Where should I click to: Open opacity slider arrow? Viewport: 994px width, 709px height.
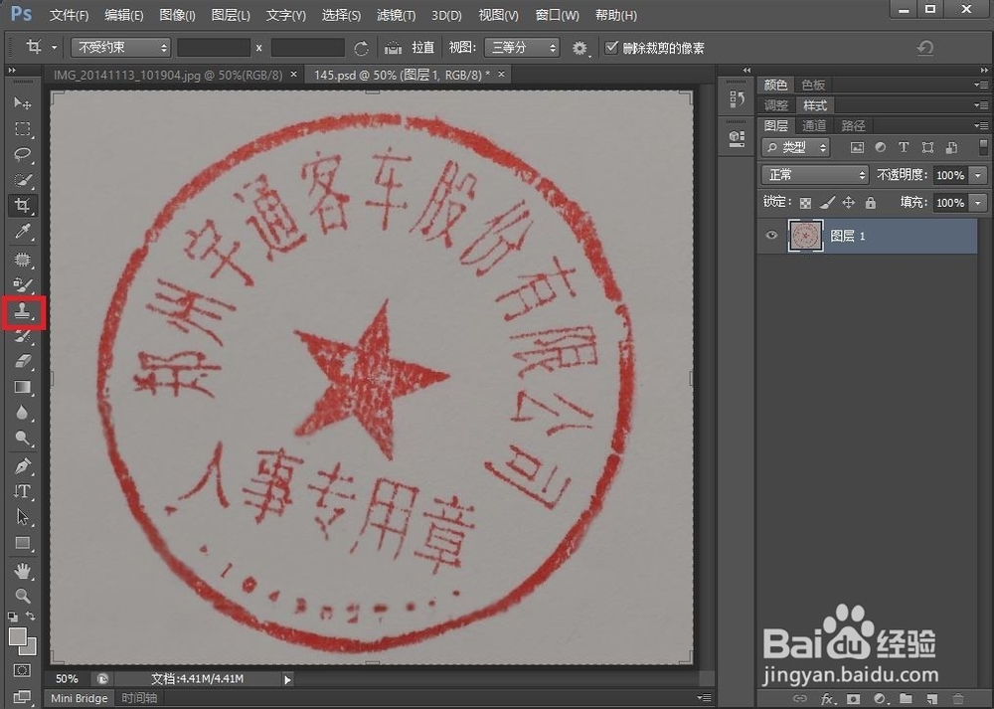pyautogui.click(x=979, y=175)
